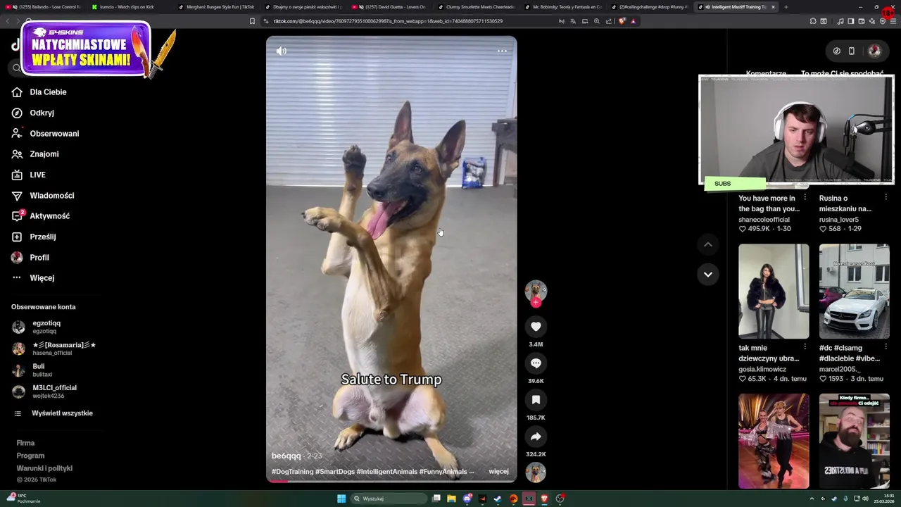The height and width of the screenshot is (507, 901).
Task: Click the Program footer link
Action: 30,456
